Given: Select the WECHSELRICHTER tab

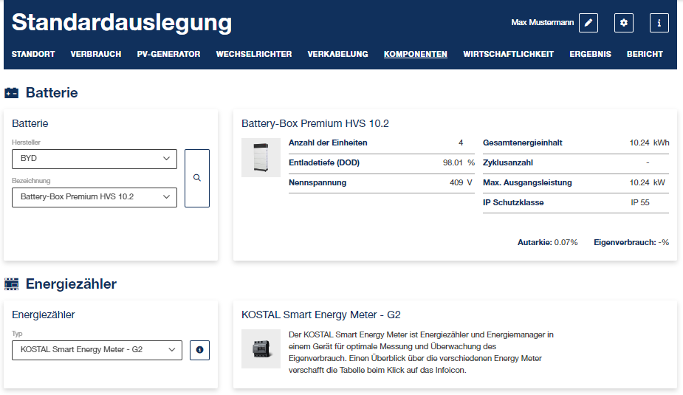Looking at the screenshot, I should tap(254, 54).
